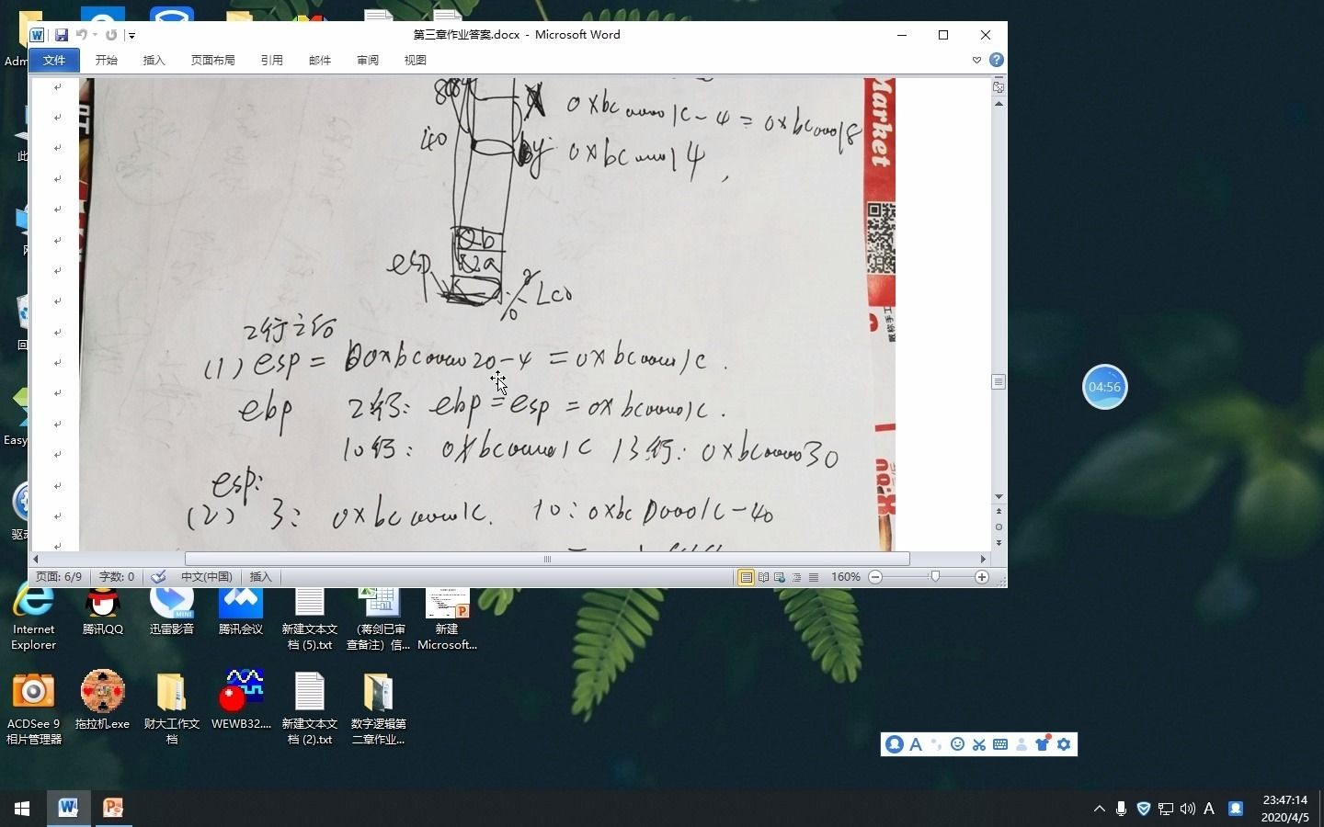
Task: Click the Windows Start button
Action: tap(22, 809)
